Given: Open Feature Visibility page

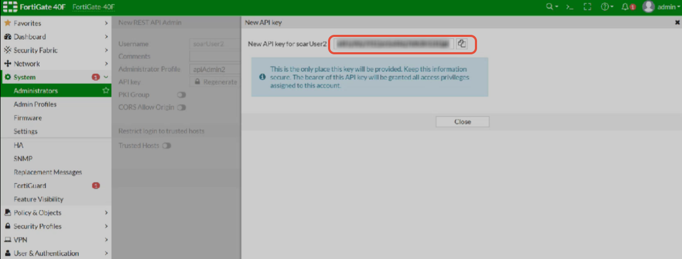Looking at the screenshot, I should pyautogui.click(x=55, y=199).
